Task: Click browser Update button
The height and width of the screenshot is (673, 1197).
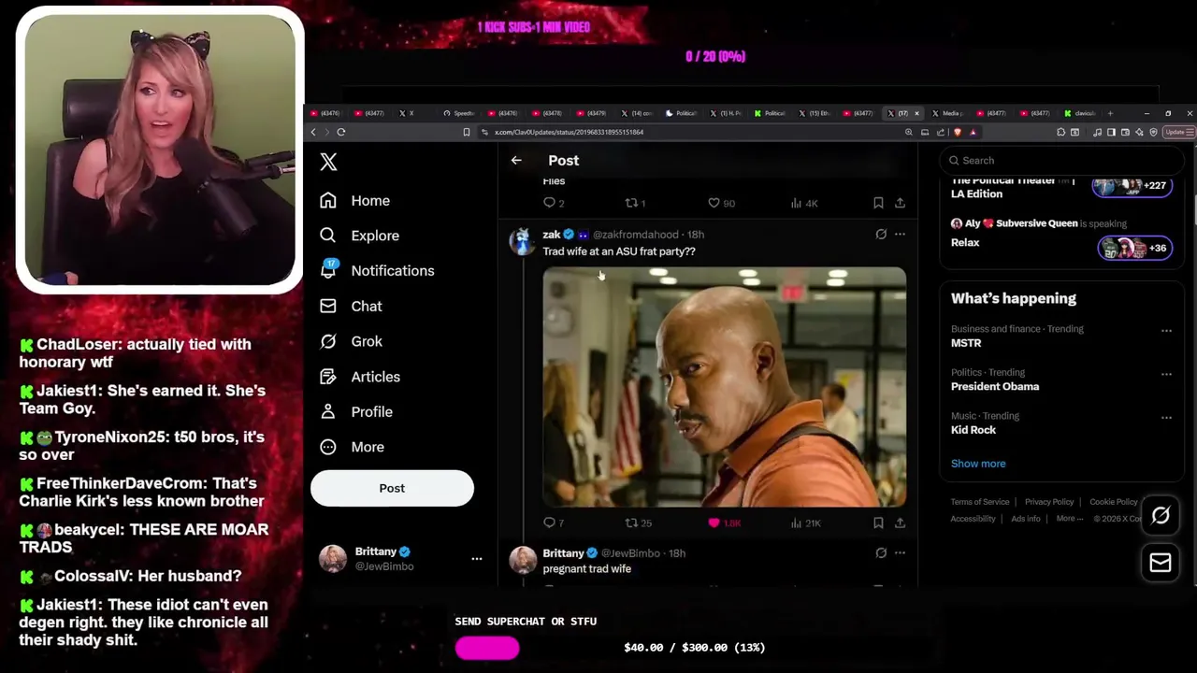Action: [1178, 133]
